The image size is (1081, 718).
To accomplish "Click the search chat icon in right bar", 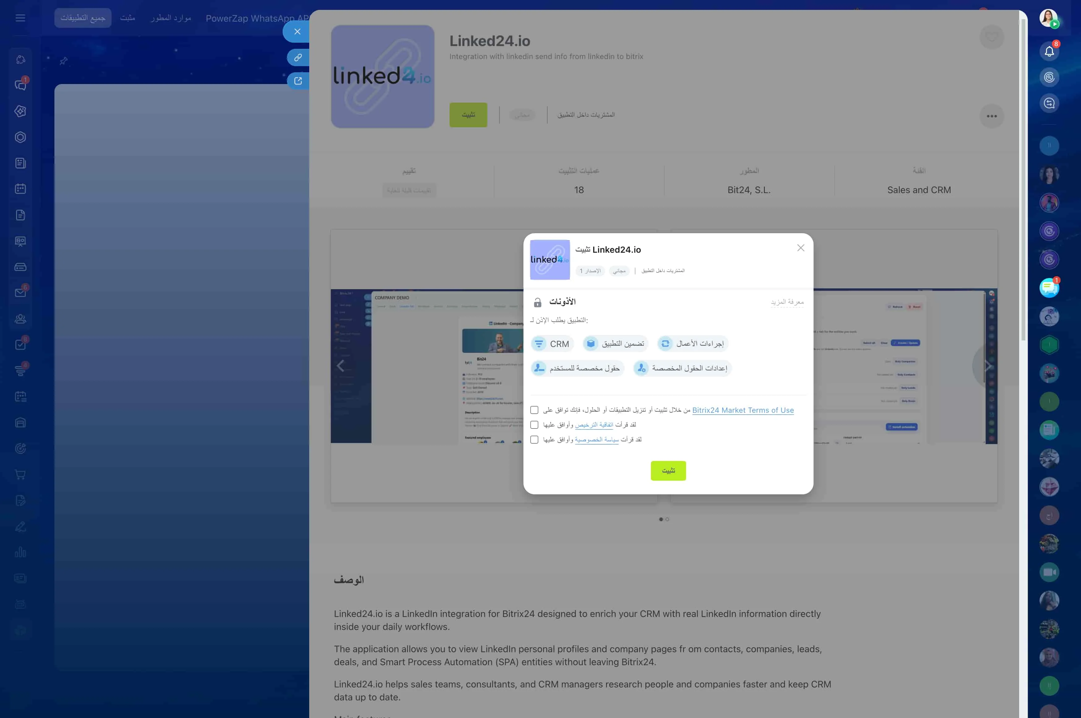I will click(1049, 103).
